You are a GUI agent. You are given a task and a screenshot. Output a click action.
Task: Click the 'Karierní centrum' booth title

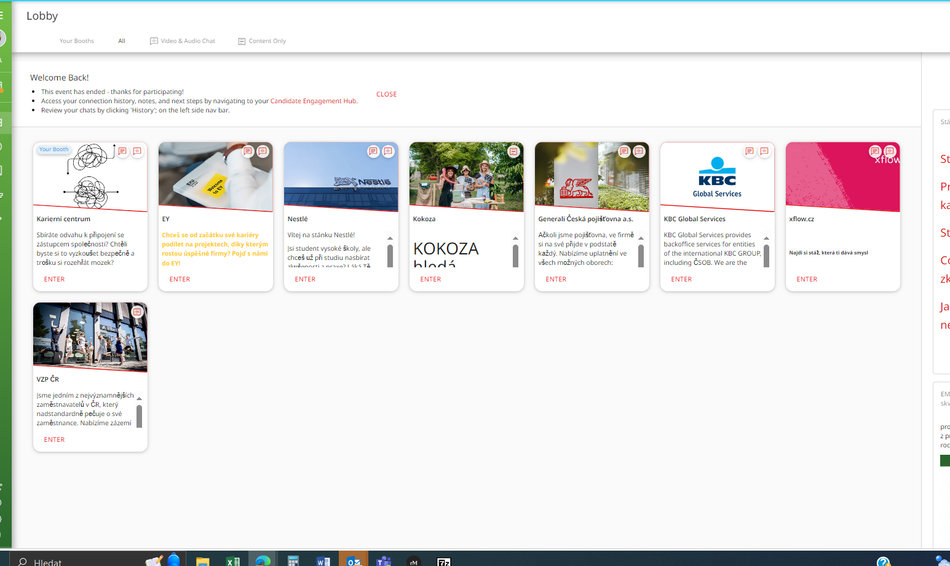pos(63,219)
